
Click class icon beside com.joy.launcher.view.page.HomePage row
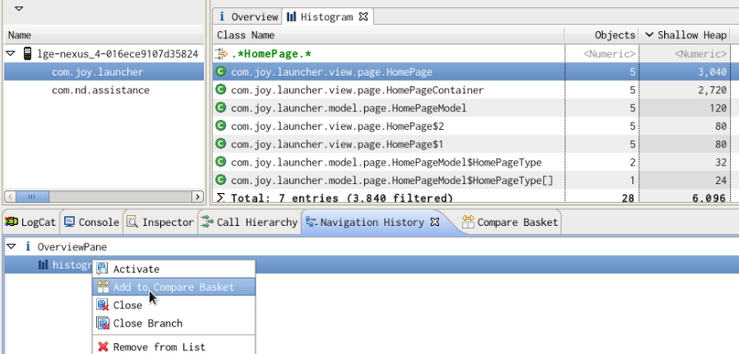(220, 71)
